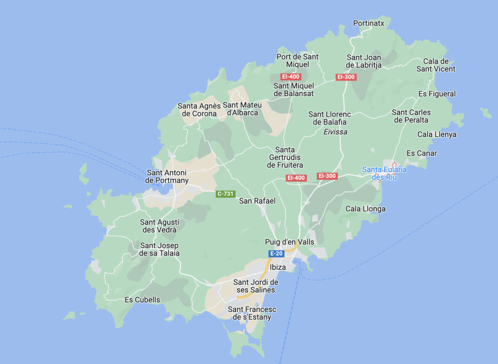Click the San Rafael town label
This screenshot has height=364, width=498.
point(257,201)
